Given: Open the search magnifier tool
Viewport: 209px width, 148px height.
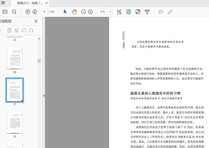Looking at the screenshot, I should point(14,12).
